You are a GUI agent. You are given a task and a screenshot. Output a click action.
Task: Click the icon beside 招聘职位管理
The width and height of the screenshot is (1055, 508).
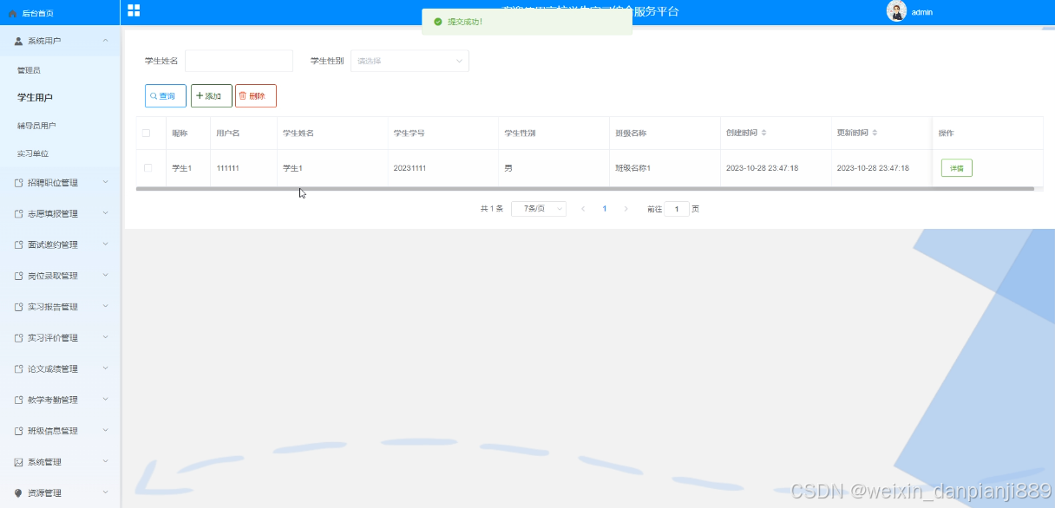pyautogui.click(x=18, y=183)
